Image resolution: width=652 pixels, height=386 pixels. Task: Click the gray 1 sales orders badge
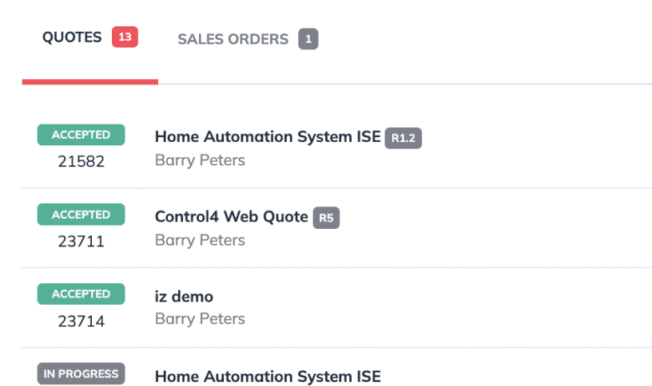308,39
